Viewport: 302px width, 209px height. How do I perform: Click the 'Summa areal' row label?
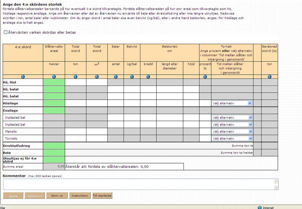coord(13,167)
